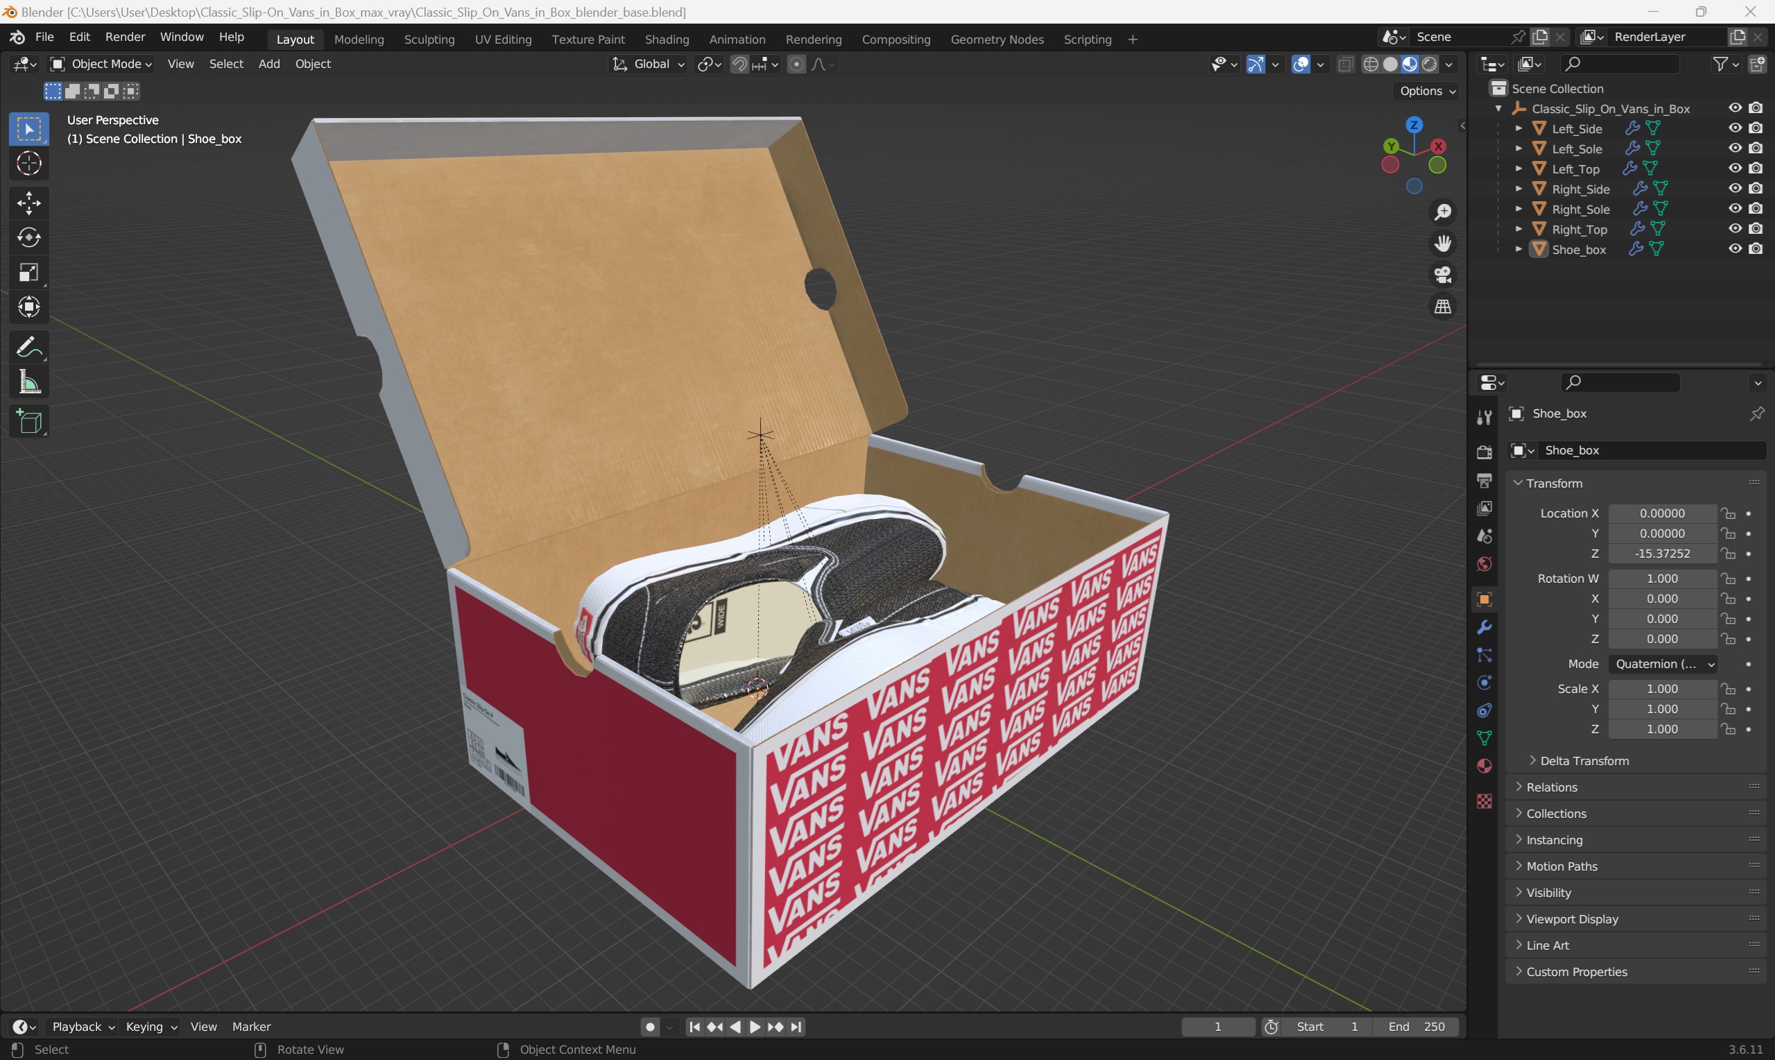Viewport: 1775px width, 1060px height.
Task: Toggle the Snap magnet button
Action: click(739, 65)
